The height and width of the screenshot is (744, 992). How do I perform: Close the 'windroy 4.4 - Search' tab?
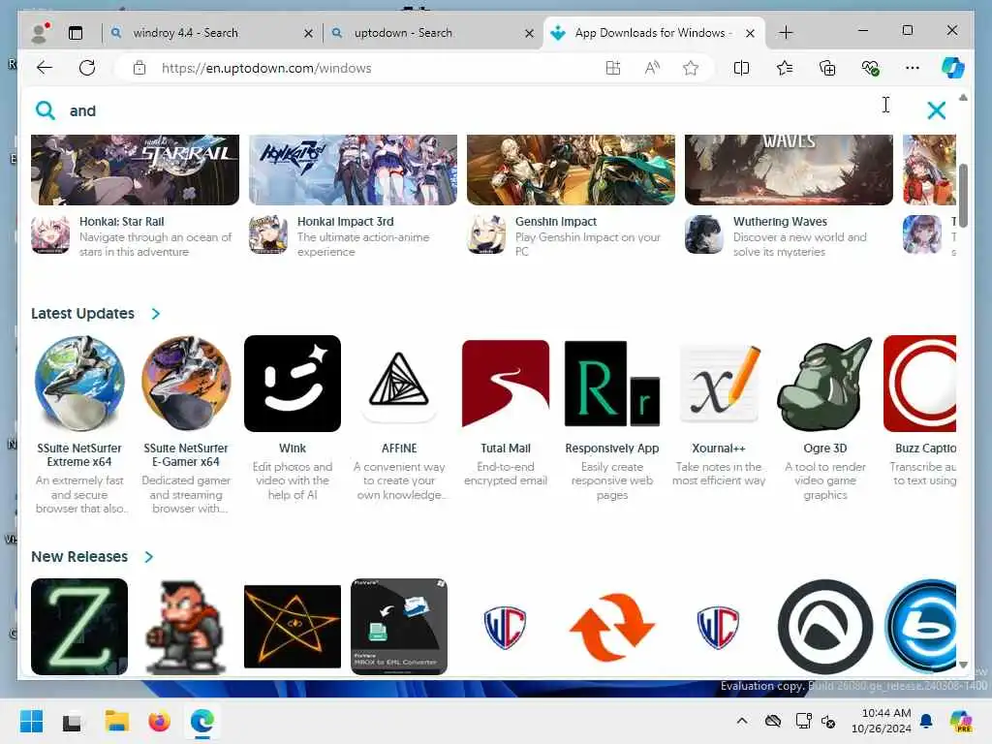coord(308,34)
